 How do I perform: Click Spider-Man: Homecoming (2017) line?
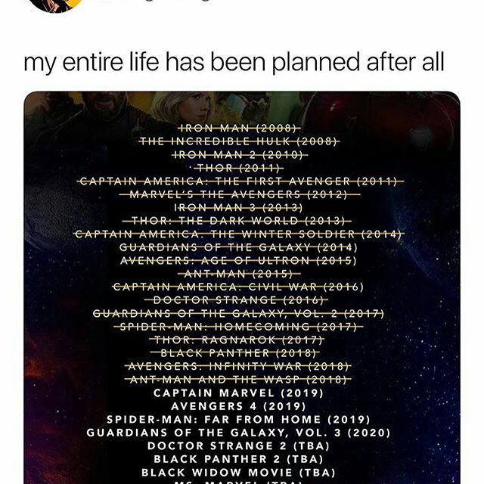238,327
